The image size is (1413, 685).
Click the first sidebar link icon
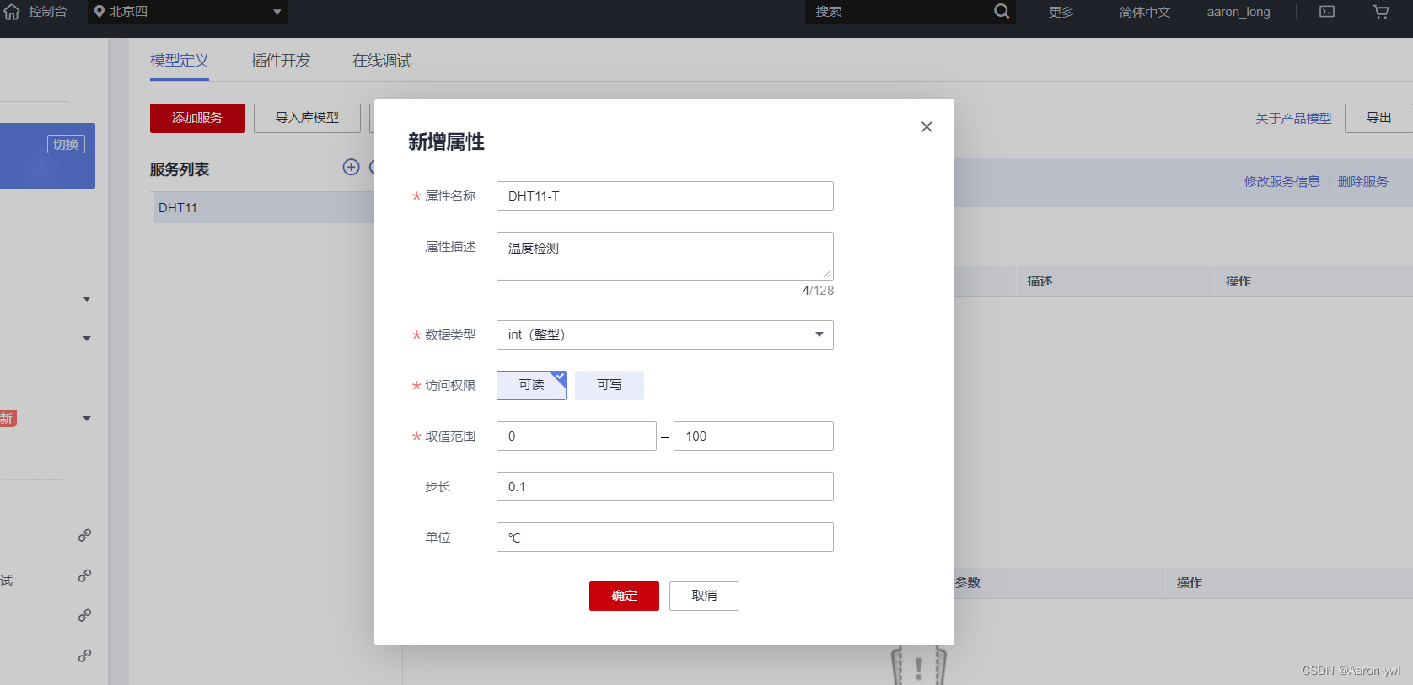tap(84, 535)
